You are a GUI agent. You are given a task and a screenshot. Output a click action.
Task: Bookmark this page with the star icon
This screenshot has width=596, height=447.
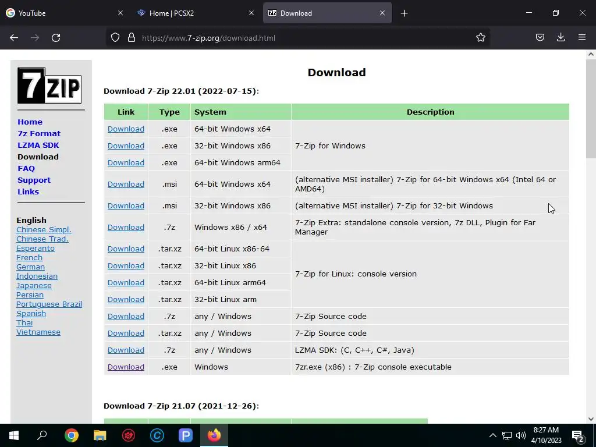click(x=480, y=37)
